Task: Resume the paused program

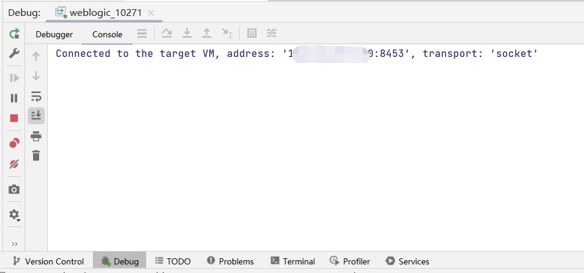Action: 14,78
